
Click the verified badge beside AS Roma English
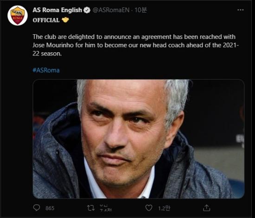(x=87, y=10)
